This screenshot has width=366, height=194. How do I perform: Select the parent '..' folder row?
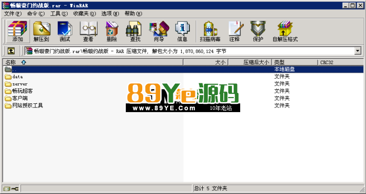pos(183,70)
